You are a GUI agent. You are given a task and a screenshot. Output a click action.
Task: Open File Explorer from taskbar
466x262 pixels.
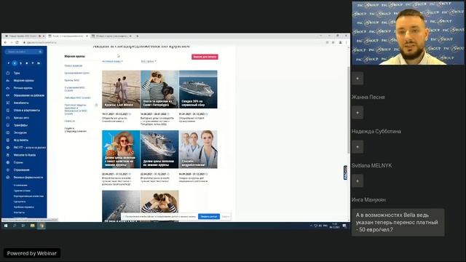[32, 226]
